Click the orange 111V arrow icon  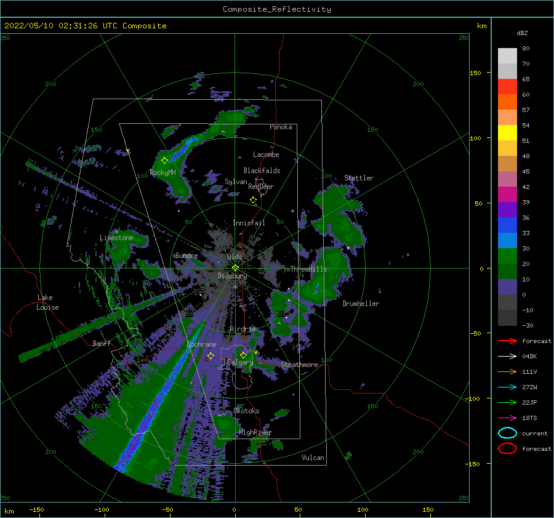pos(507,371)
